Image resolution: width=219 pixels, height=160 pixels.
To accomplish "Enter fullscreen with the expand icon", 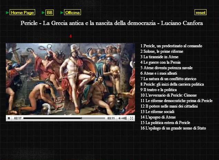I will pos(132,118).
